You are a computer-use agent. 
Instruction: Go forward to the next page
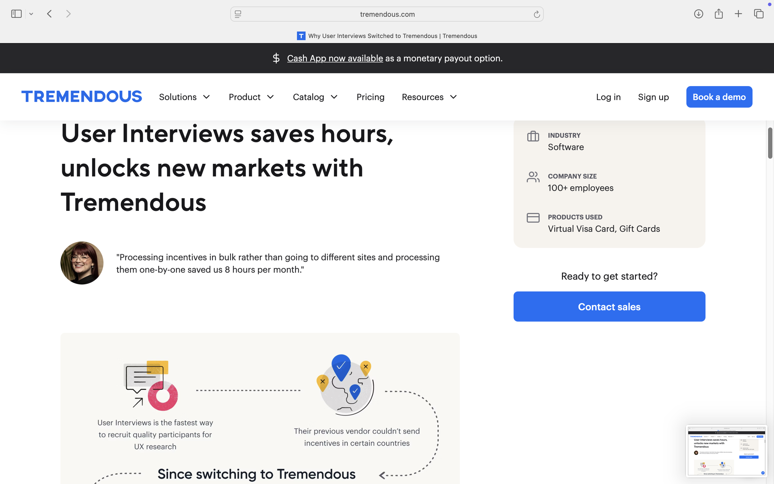click(x=68, y=14)
